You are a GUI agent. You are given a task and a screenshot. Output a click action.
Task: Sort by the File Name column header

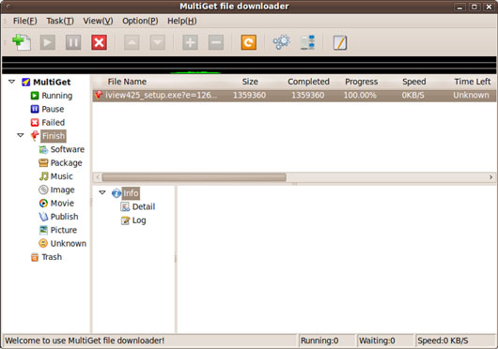coord(127,82)
